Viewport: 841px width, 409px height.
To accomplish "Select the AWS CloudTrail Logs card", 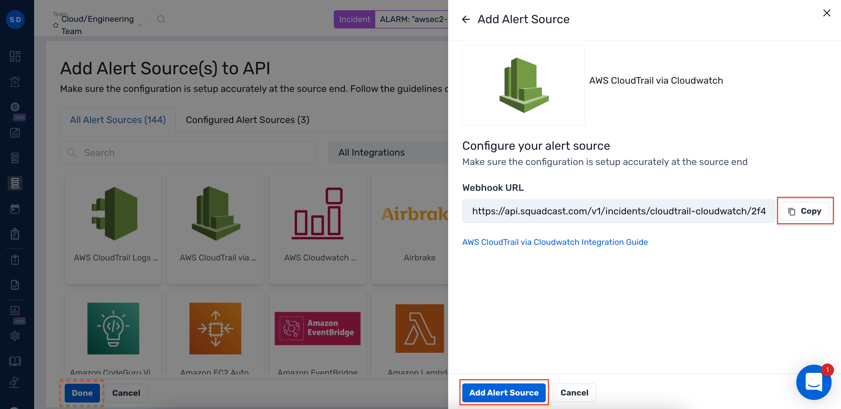I will point(113,229).
